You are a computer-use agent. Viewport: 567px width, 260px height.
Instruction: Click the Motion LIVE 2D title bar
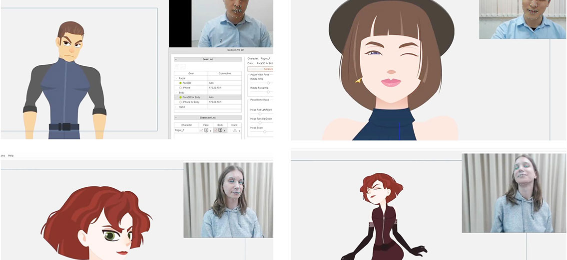pyautogui.click(x=221, y=50)
